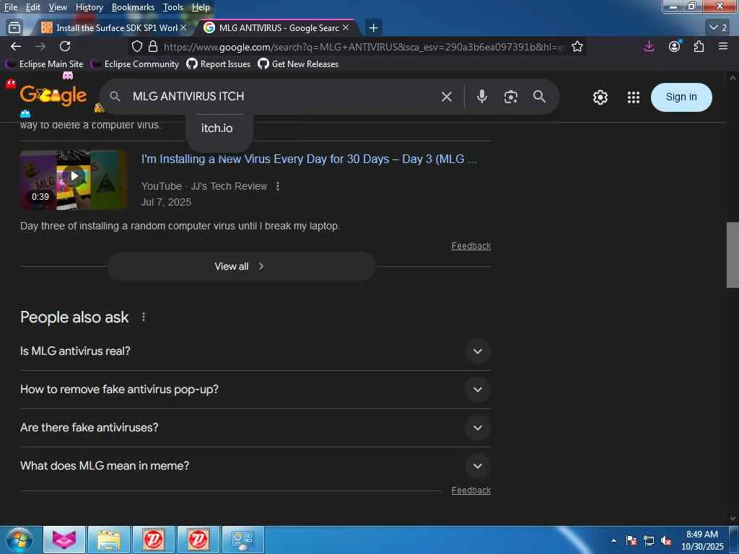This screenshot has width=739, height=554.
Task: Open the Extensions puzzle icon
Action: (699, 46)
